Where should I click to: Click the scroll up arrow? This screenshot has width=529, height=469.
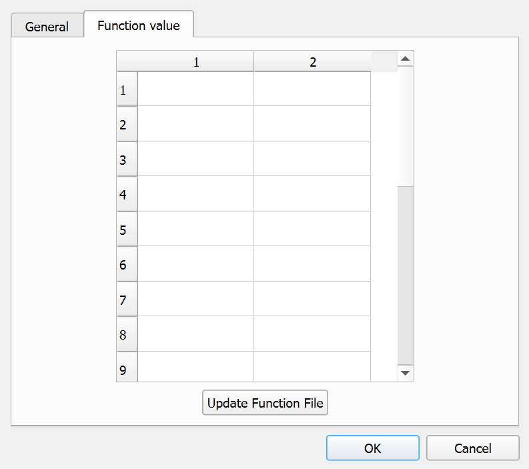point(406,60)
